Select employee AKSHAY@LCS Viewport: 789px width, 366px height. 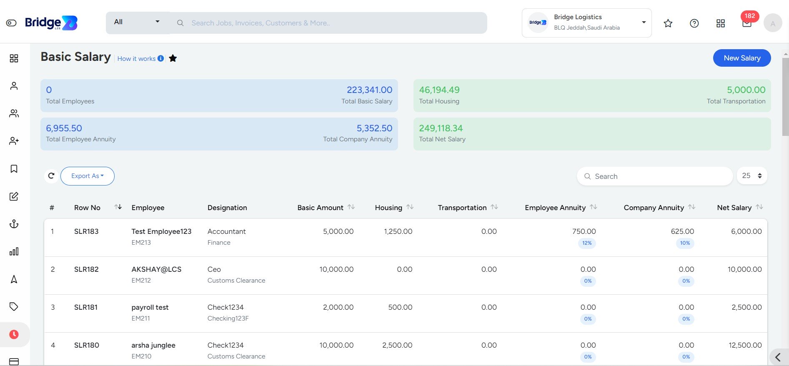(x=156, y=269)
